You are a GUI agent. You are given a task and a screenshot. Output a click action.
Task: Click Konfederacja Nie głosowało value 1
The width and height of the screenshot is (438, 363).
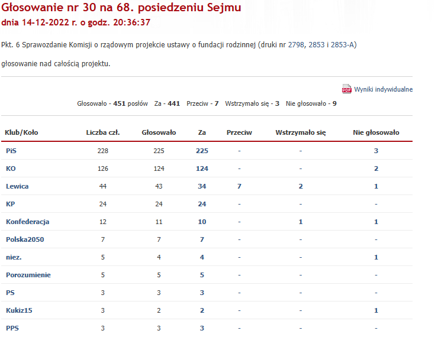click(x=376, y=222)
